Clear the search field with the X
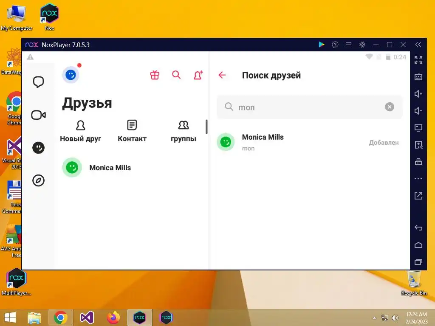The width and height of the screenshot is (435, 326). [390, 107]
